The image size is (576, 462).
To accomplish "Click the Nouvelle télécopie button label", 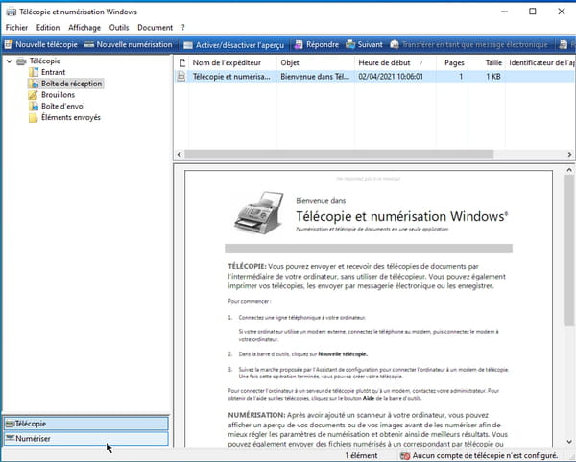I will (46, 44).
